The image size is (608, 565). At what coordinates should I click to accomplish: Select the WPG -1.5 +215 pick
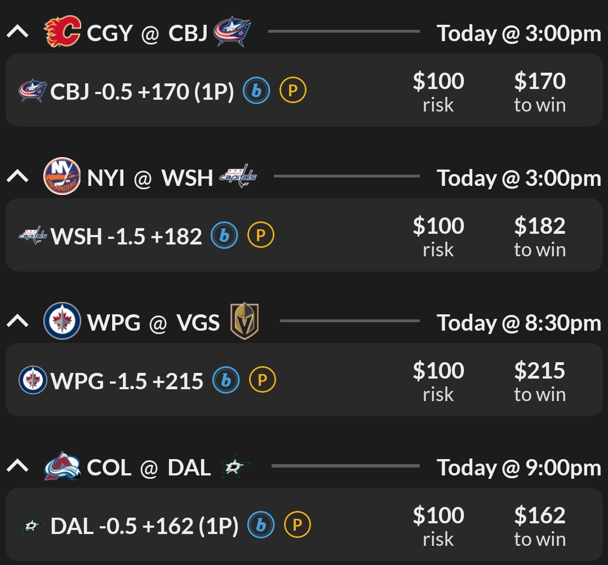127,381
